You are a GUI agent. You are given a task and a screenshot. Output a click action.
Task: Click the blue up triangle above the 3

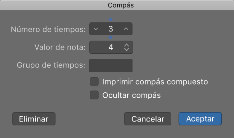point(111,19)
